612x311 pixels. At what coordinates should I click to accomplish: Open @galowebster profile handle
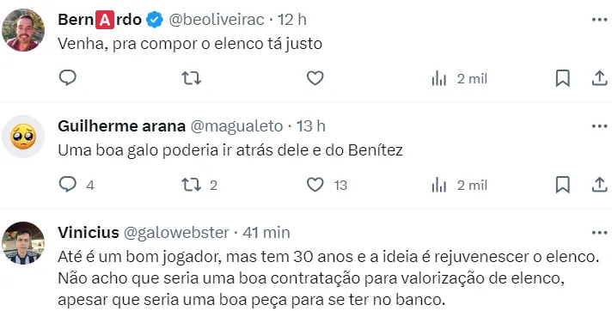[176, 233]
